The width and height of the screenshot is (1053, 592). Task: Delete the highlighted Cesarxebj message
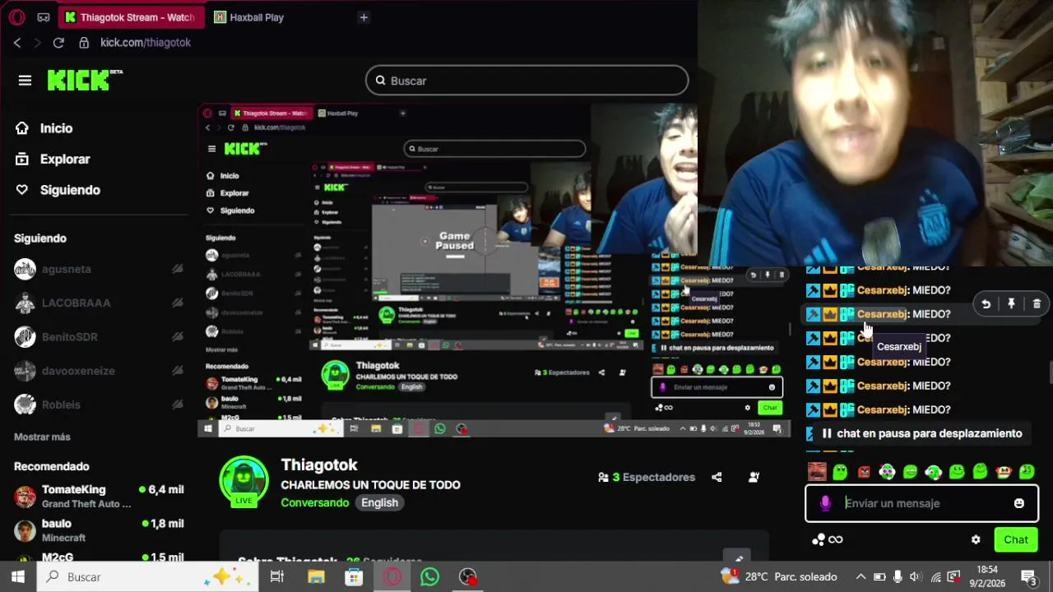(1037, 304)
